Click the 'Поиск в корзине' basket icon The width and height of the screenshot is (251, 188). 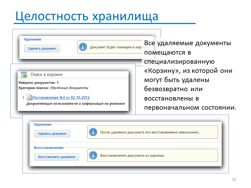(24, 75)
